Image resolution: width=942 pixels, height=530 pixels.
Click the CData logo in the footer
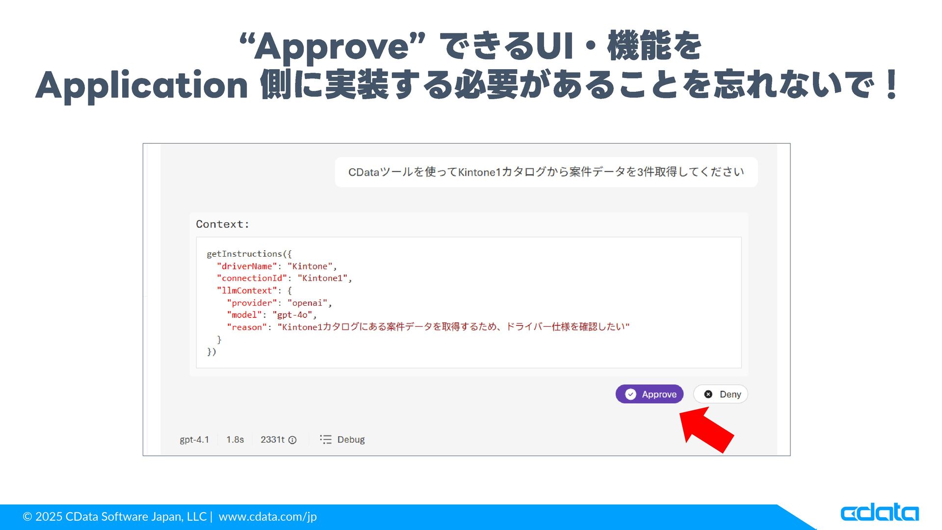[x=879, y=513]
